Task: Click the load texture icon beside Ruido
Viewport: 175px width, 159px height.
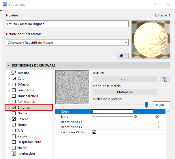Action: click(x=165, y=79)
